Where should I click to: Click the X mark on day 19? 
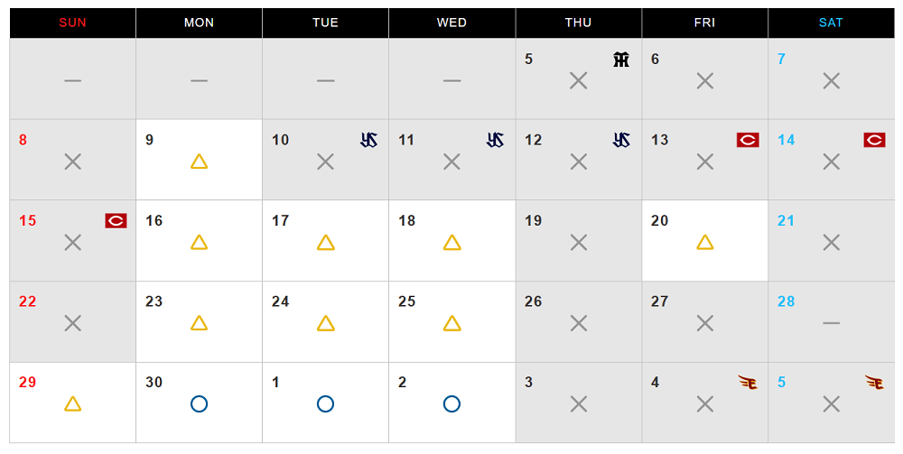(x=579, y=242)
